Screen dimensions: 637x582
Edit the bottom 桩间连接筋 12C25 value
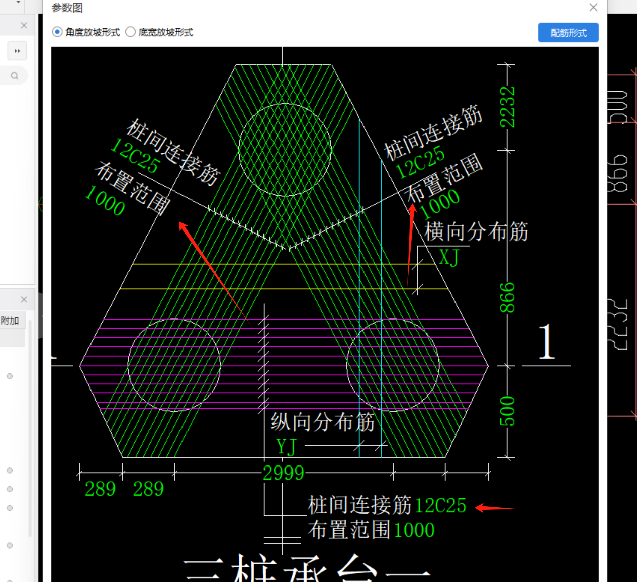point(441,505)
